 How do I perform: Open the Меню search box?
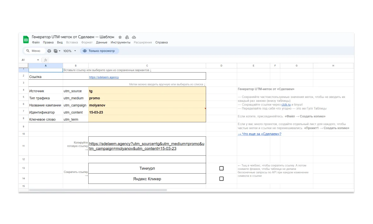pos(34,51)
